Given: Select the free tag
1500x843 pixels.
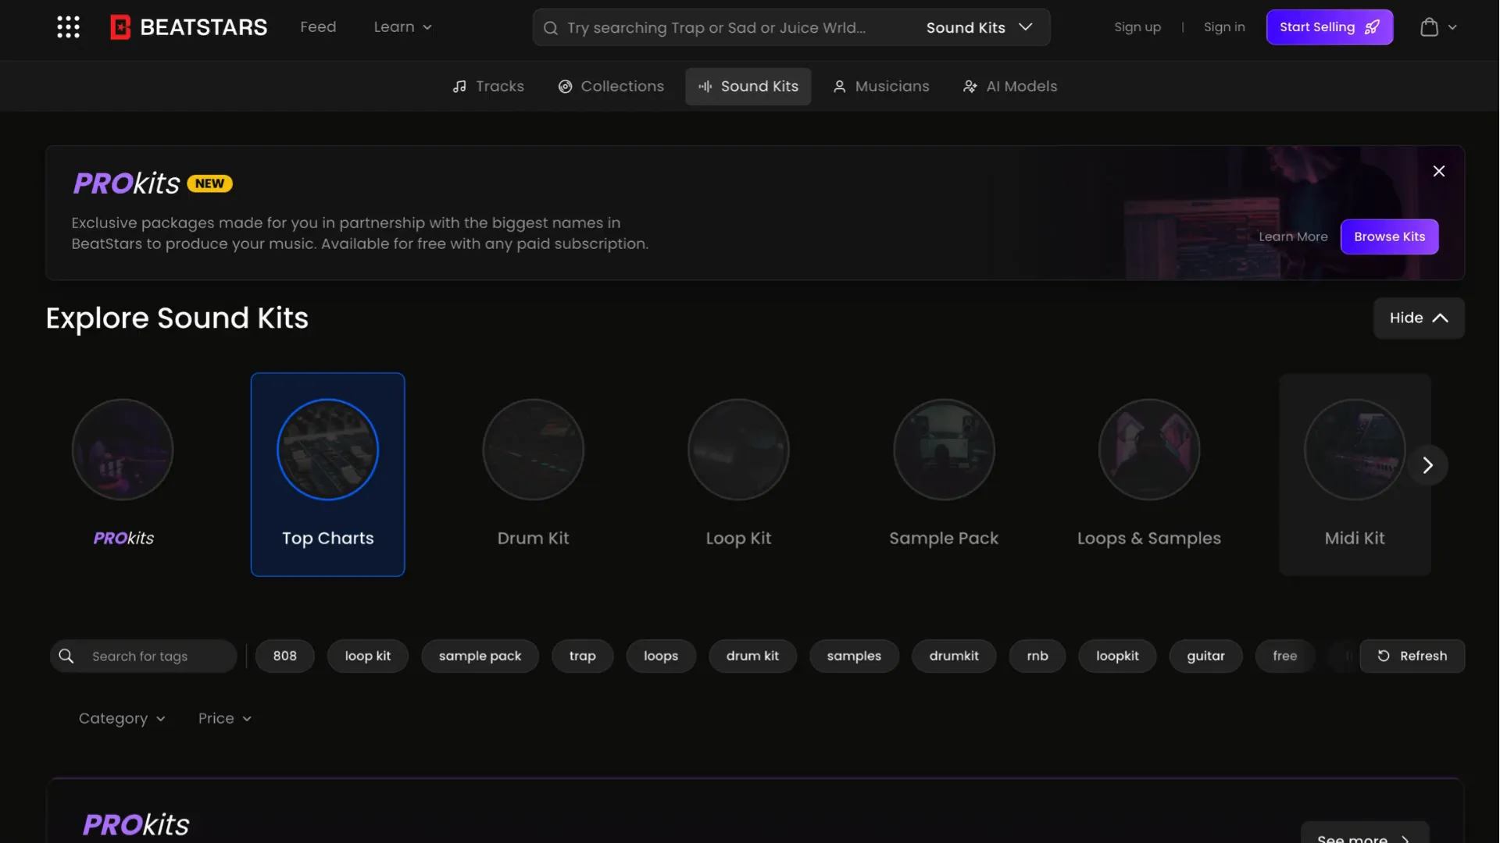Looking at the screenshot, I should coord(1285,656).
